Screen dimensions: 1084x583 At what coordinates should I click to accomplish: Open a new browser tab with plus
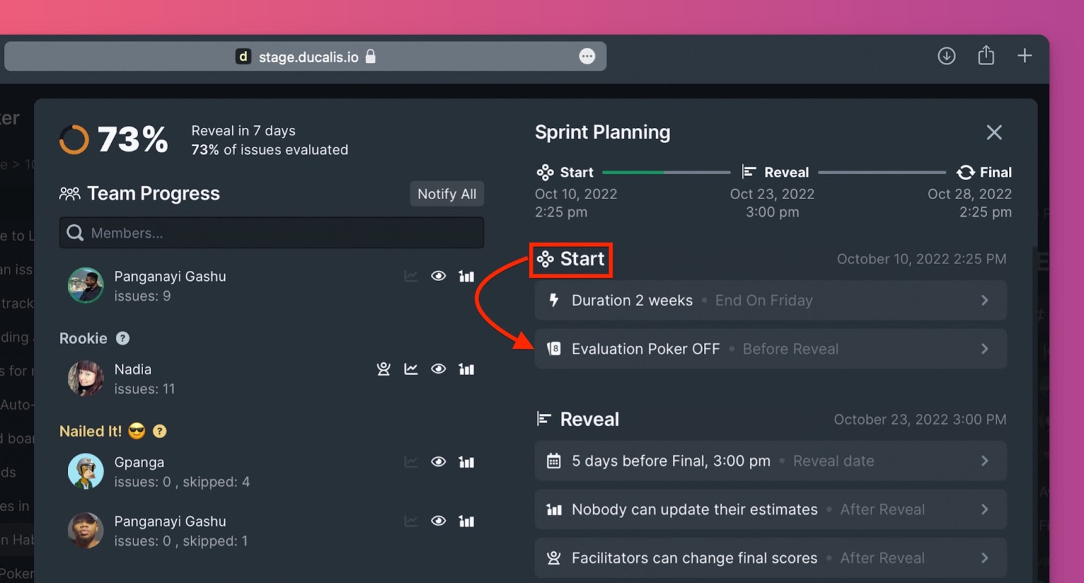coord(1024,56)
